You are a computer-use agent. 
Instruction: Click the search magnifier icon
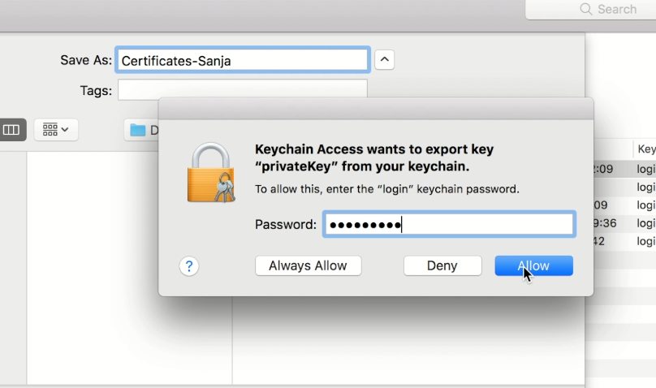tap(585, 9)
